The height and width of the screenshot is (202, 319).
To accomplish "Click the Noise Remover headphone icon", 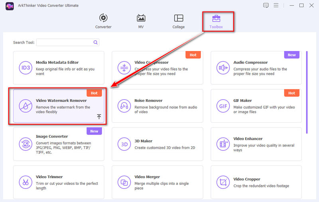I will tap(124, 106).
